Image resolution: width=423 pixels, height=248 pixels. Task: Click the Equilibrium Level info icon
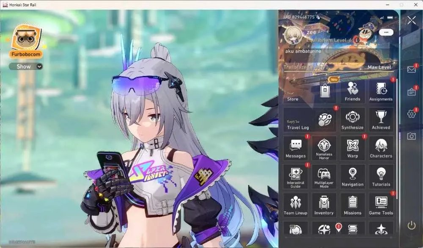click(357, 40)
